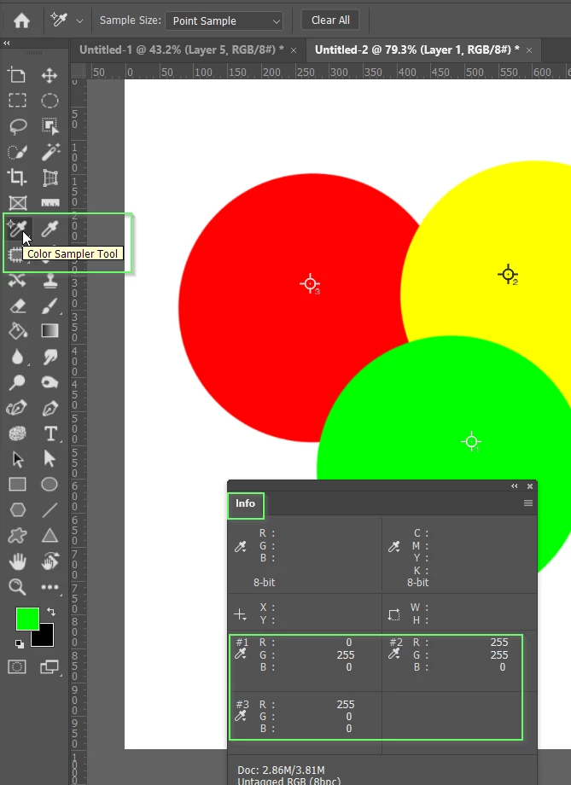Collapse the toolbar with double-arrow icon

pyautogui.click(x=7, y=43)
